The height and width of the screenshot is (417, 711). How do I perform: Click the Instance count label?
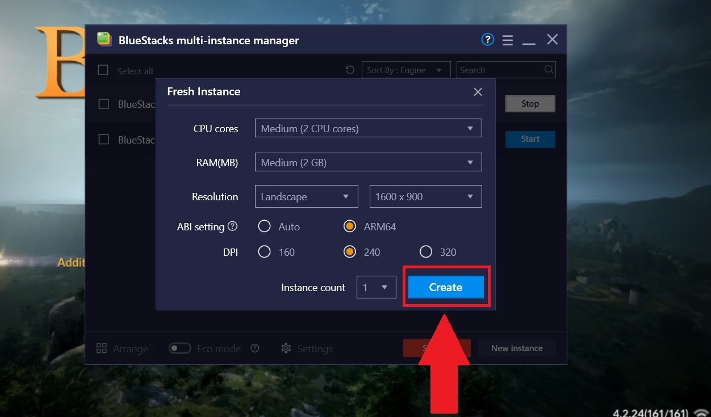313,288
